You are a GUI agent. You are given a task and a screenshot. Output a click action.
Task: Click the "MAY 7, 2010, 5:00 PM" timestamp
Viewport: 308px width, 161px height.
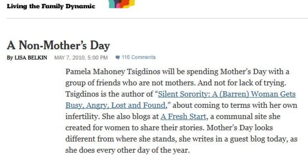[81, 58]
